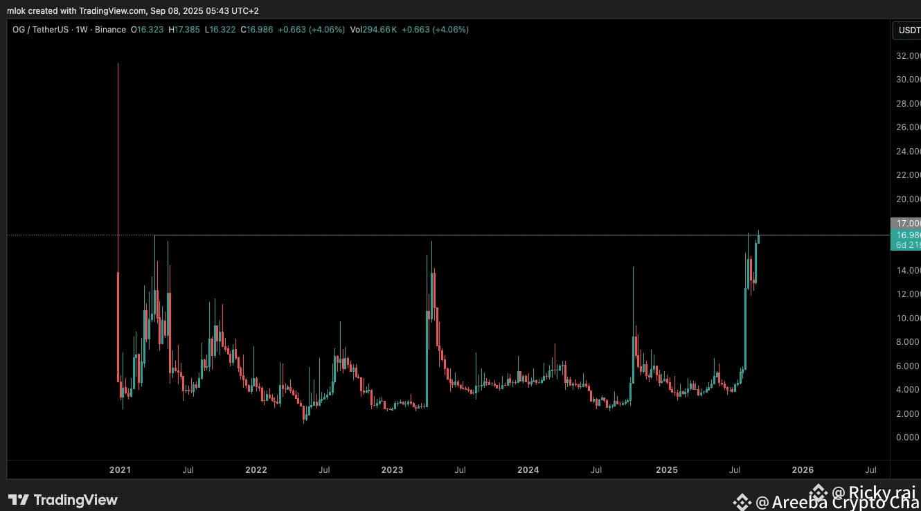Click the TradingView logo at the bottom

[63, 499]
